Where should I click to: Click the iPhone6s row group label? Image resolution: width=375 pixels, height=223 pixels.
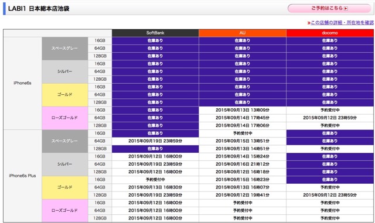(x=22, y=83)
